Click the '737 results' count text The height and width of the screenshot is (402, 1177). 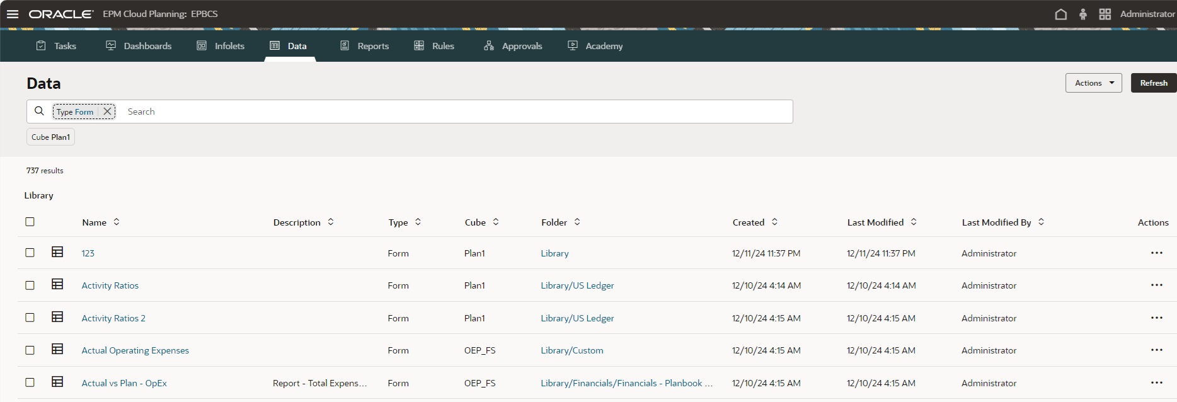point(45,170)
